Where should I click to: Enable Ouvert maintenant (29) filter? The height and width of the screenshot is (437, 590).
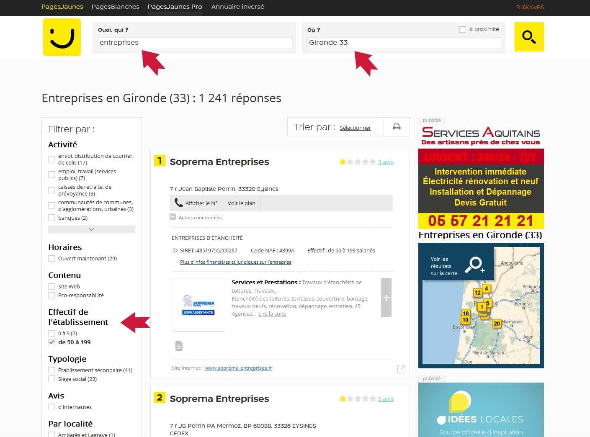[x=52, y=258]
